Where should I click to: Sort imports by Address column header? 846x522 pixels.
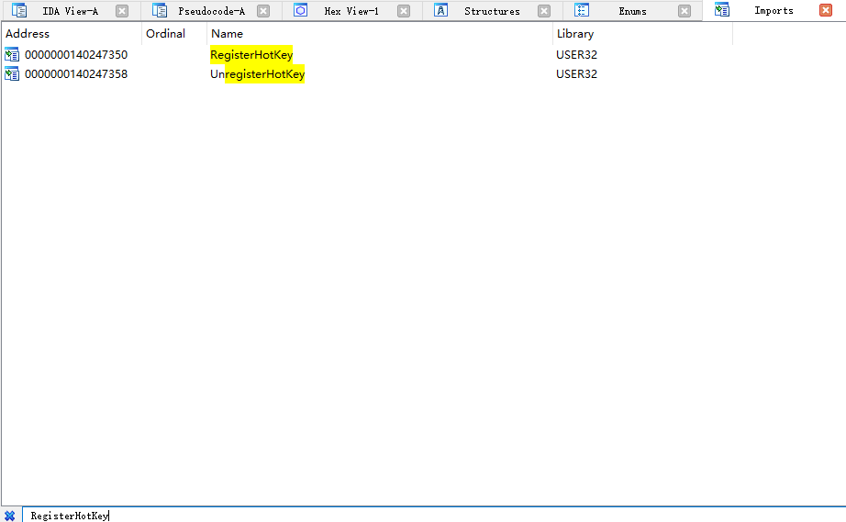[72, 33]
